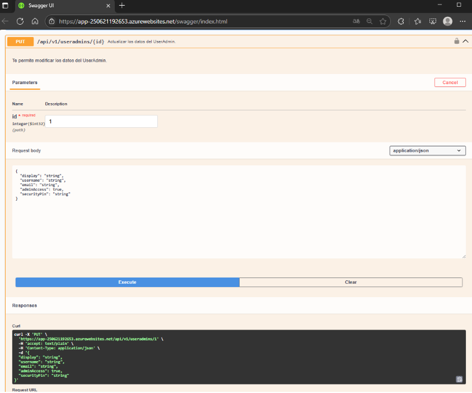
Task: Click the PUT method badge
Action: [x=20, y=41]
